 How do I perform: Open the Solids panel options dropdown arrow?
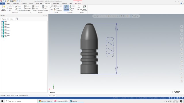tap(43, 15)
